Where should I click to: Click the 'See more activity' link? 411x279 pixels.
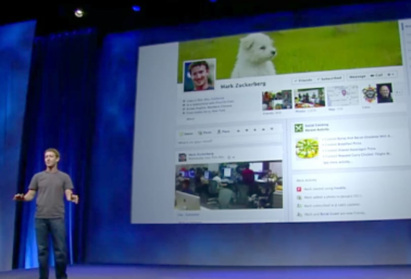tap(337, 162)
